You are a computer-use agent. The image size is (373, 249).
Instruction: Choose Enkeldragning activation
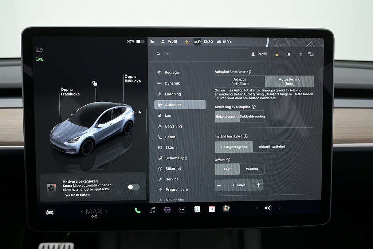(227, 116)
